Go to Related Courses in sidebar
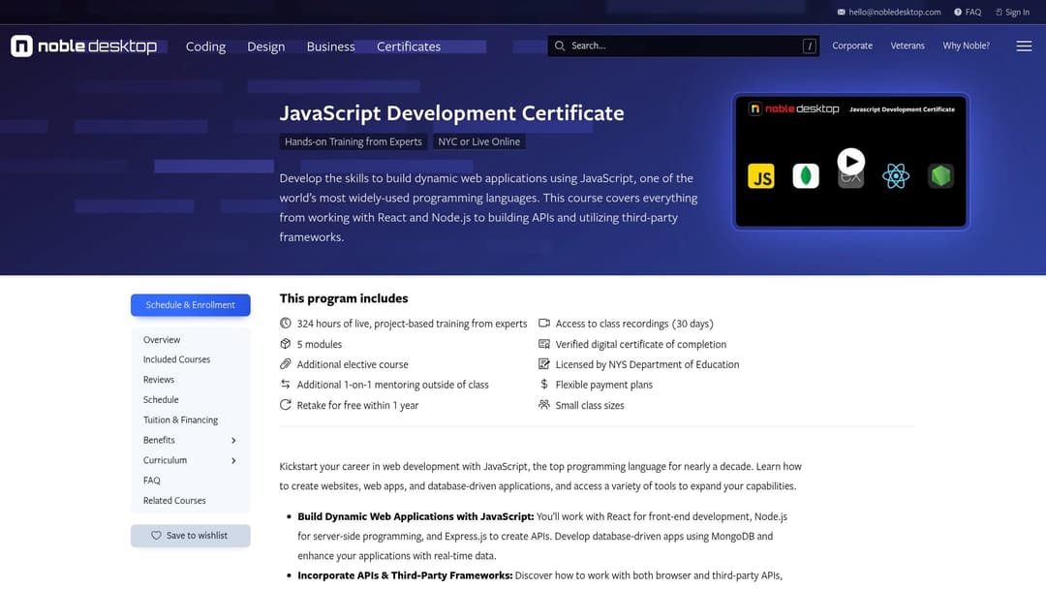The width and height of the screenshot is (1046, 589). coord(174,500)
